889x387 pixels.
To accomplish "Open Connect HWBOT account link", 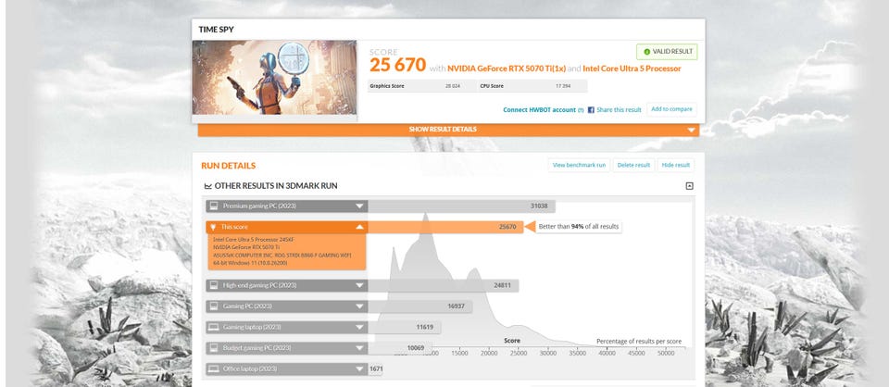I will (x=539, y=110).
